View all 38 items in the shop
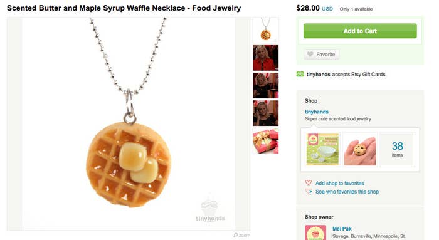 [397, 150]
